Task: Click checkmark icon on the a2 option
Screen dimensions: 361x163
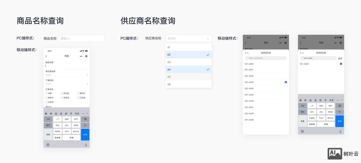Action: [x=208, y=55]
